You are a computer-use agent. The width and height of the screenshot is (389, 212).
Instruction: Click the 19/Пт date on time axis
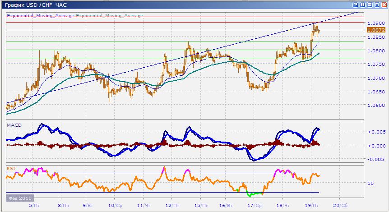click(x=311, y=204)
